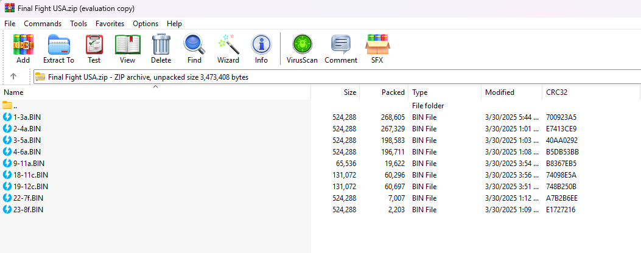Select file name 19-12c.BIN
Image resolution: width=641 pixels, height=253 pixels.
[x=30, y=186]
